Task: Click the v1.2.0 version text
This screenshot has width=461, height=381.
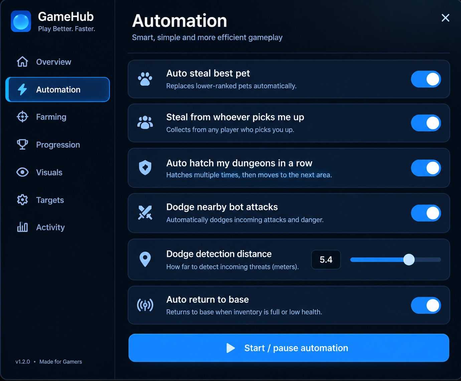Action: point(23,362)
